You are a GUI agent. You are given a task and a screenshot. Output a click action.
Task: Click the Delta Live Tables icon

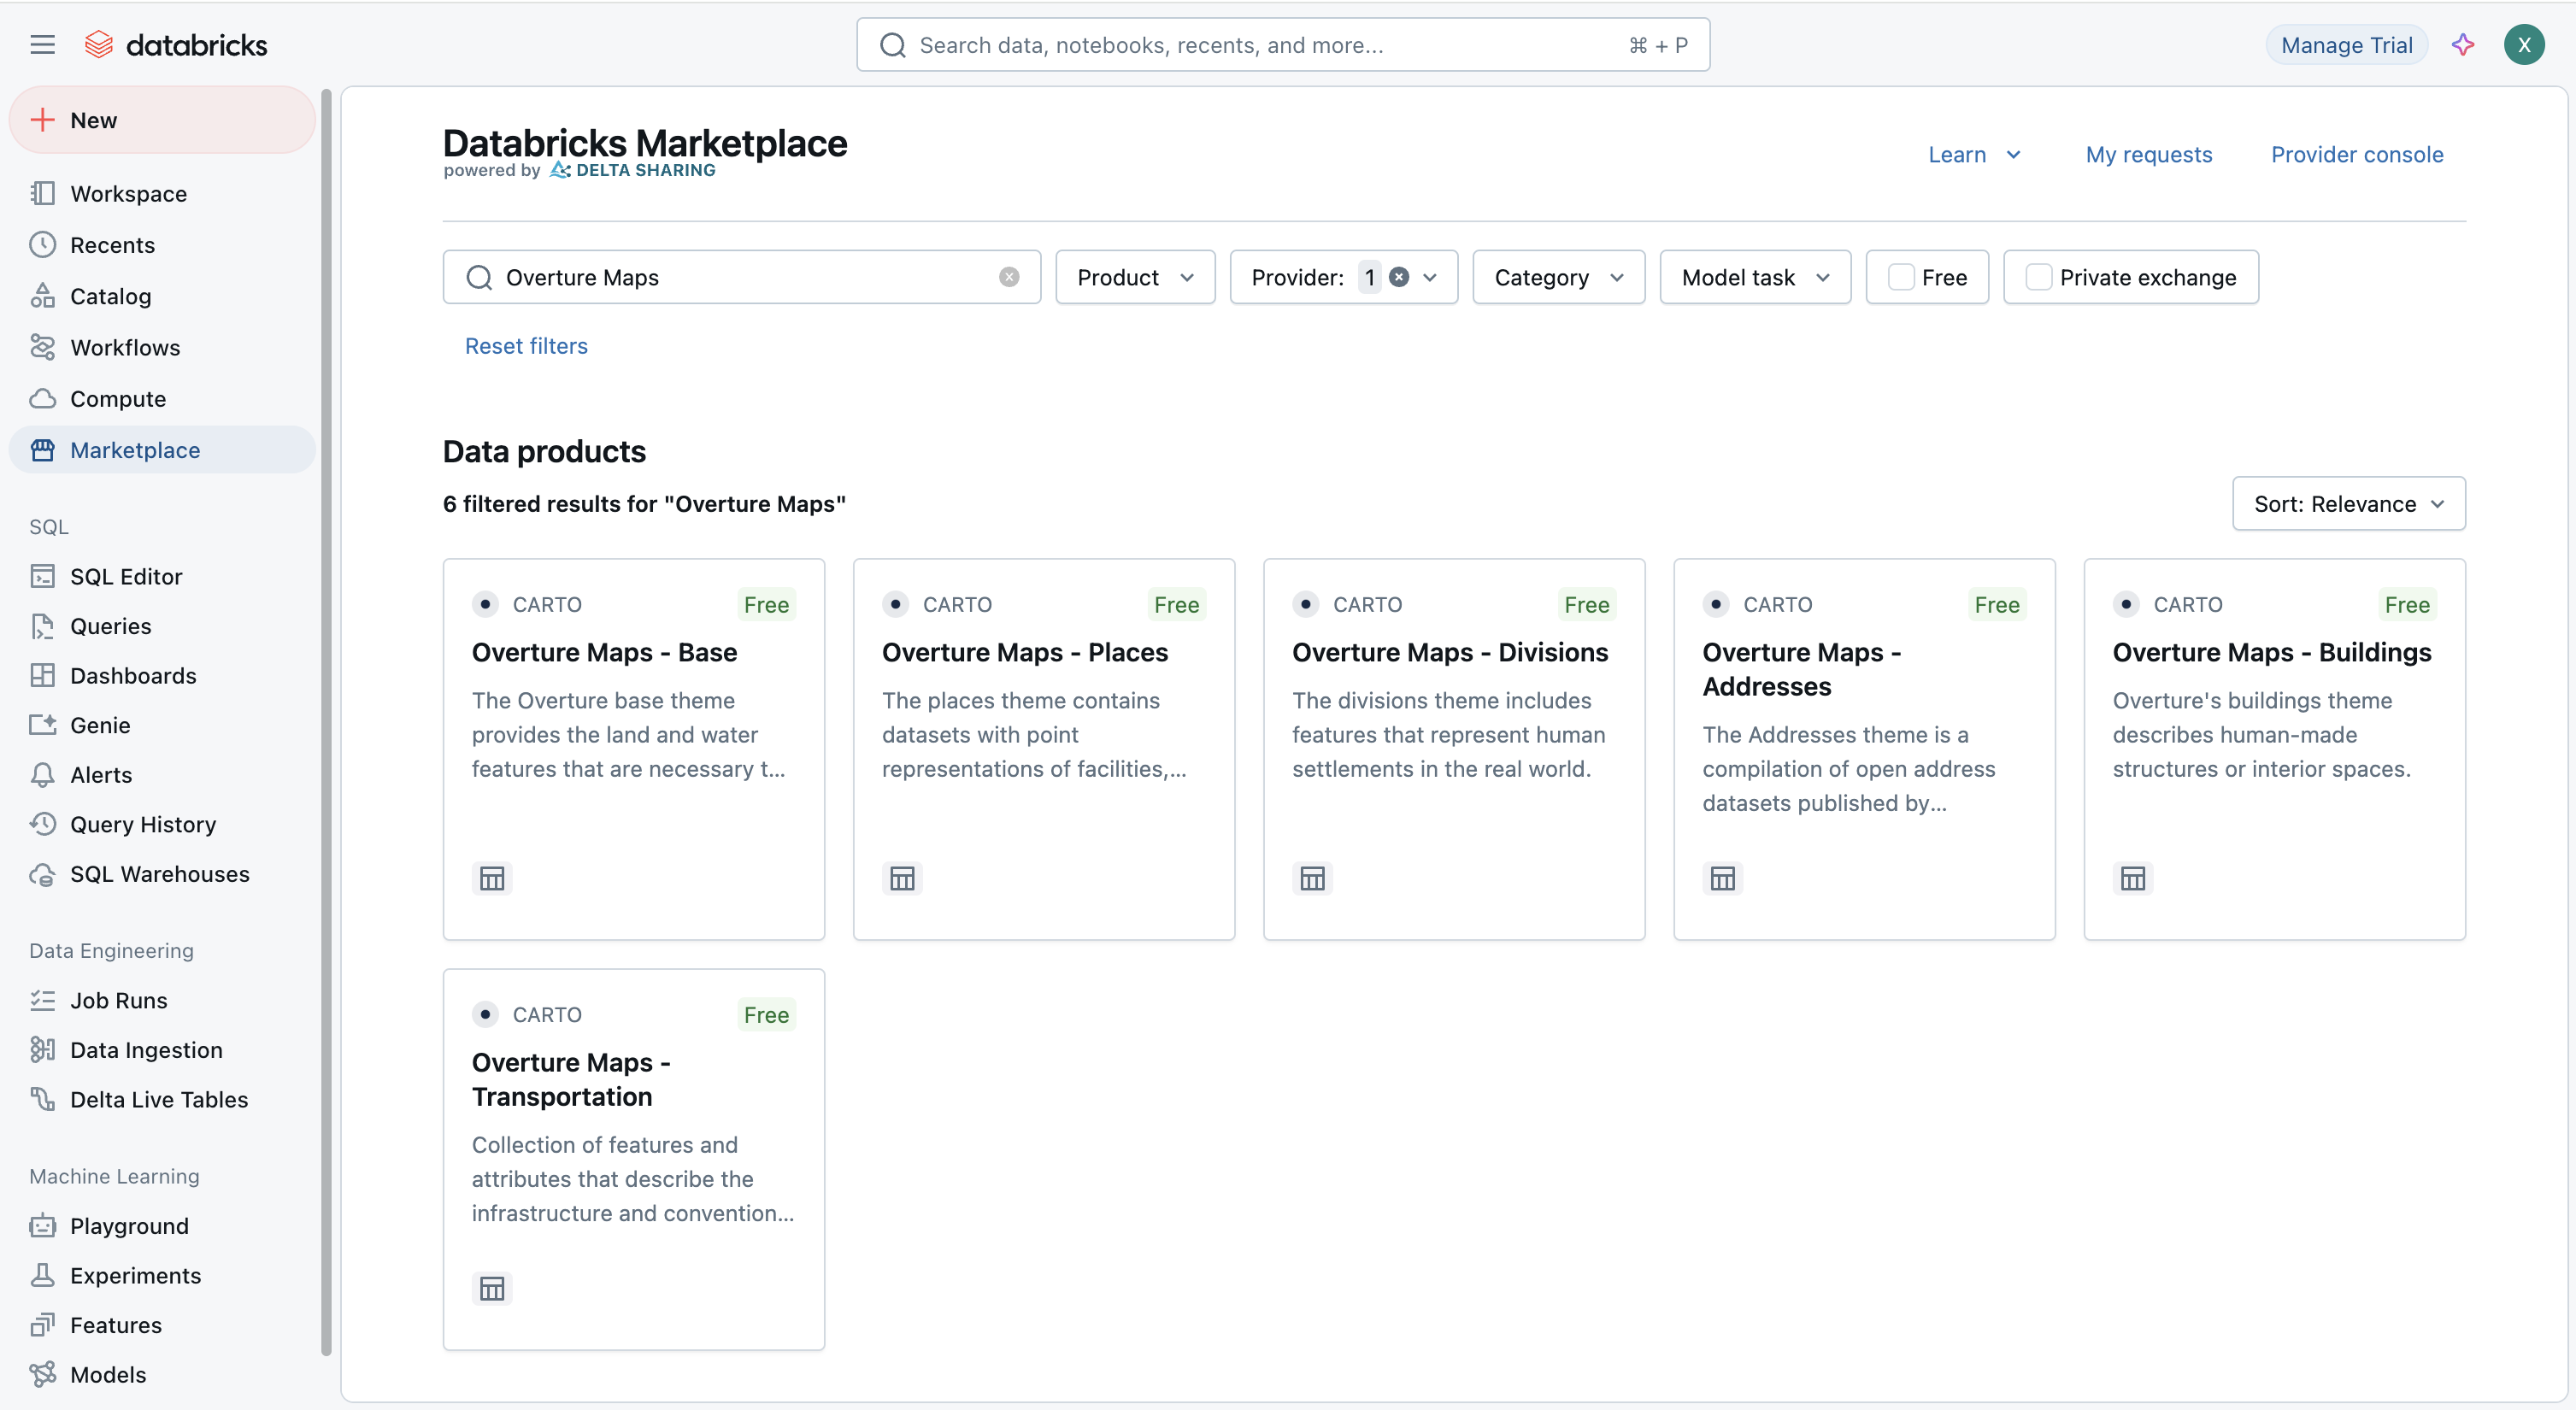click(42, 1099)
